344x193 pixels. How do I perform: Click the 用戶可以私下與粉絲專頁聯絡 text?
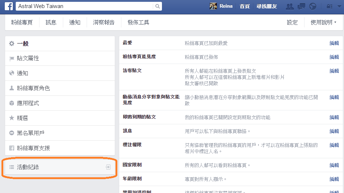[x=217, y=131]
